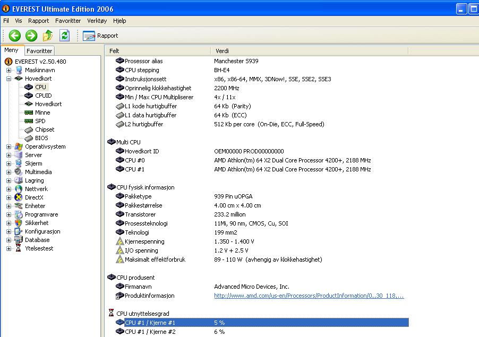Image resolution: width=479 pixels, height=337 pixels.
Task: Click the Skjerm monitor icon
Action: click(19, 163)
